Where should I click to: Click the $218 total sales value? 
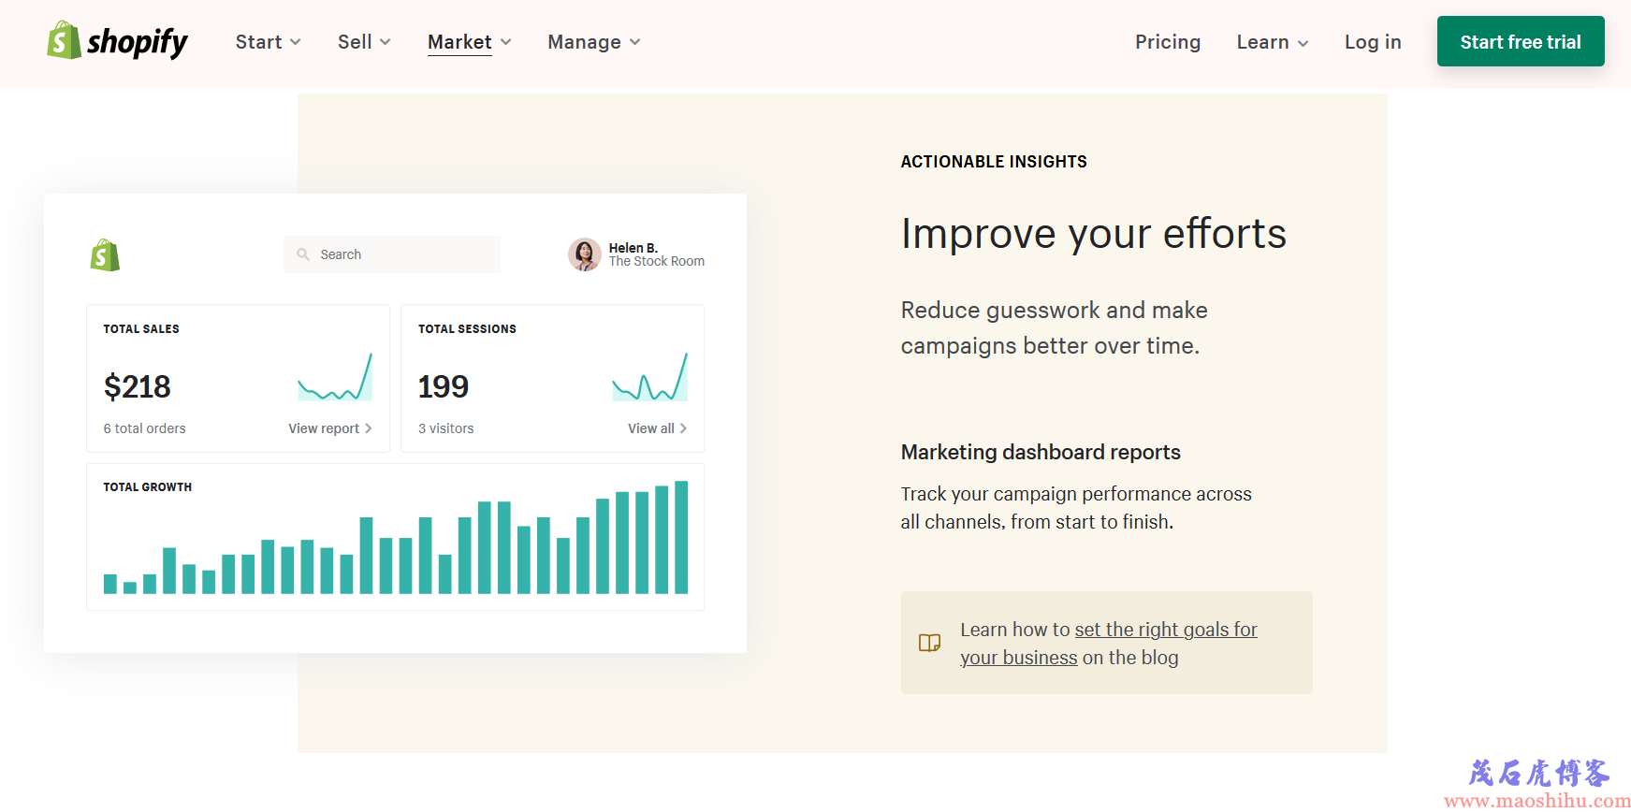[138, 386]
